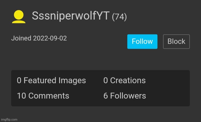Click the imgflip.com watermark
This screenshot has width=201, height=122.
[9, 119]
